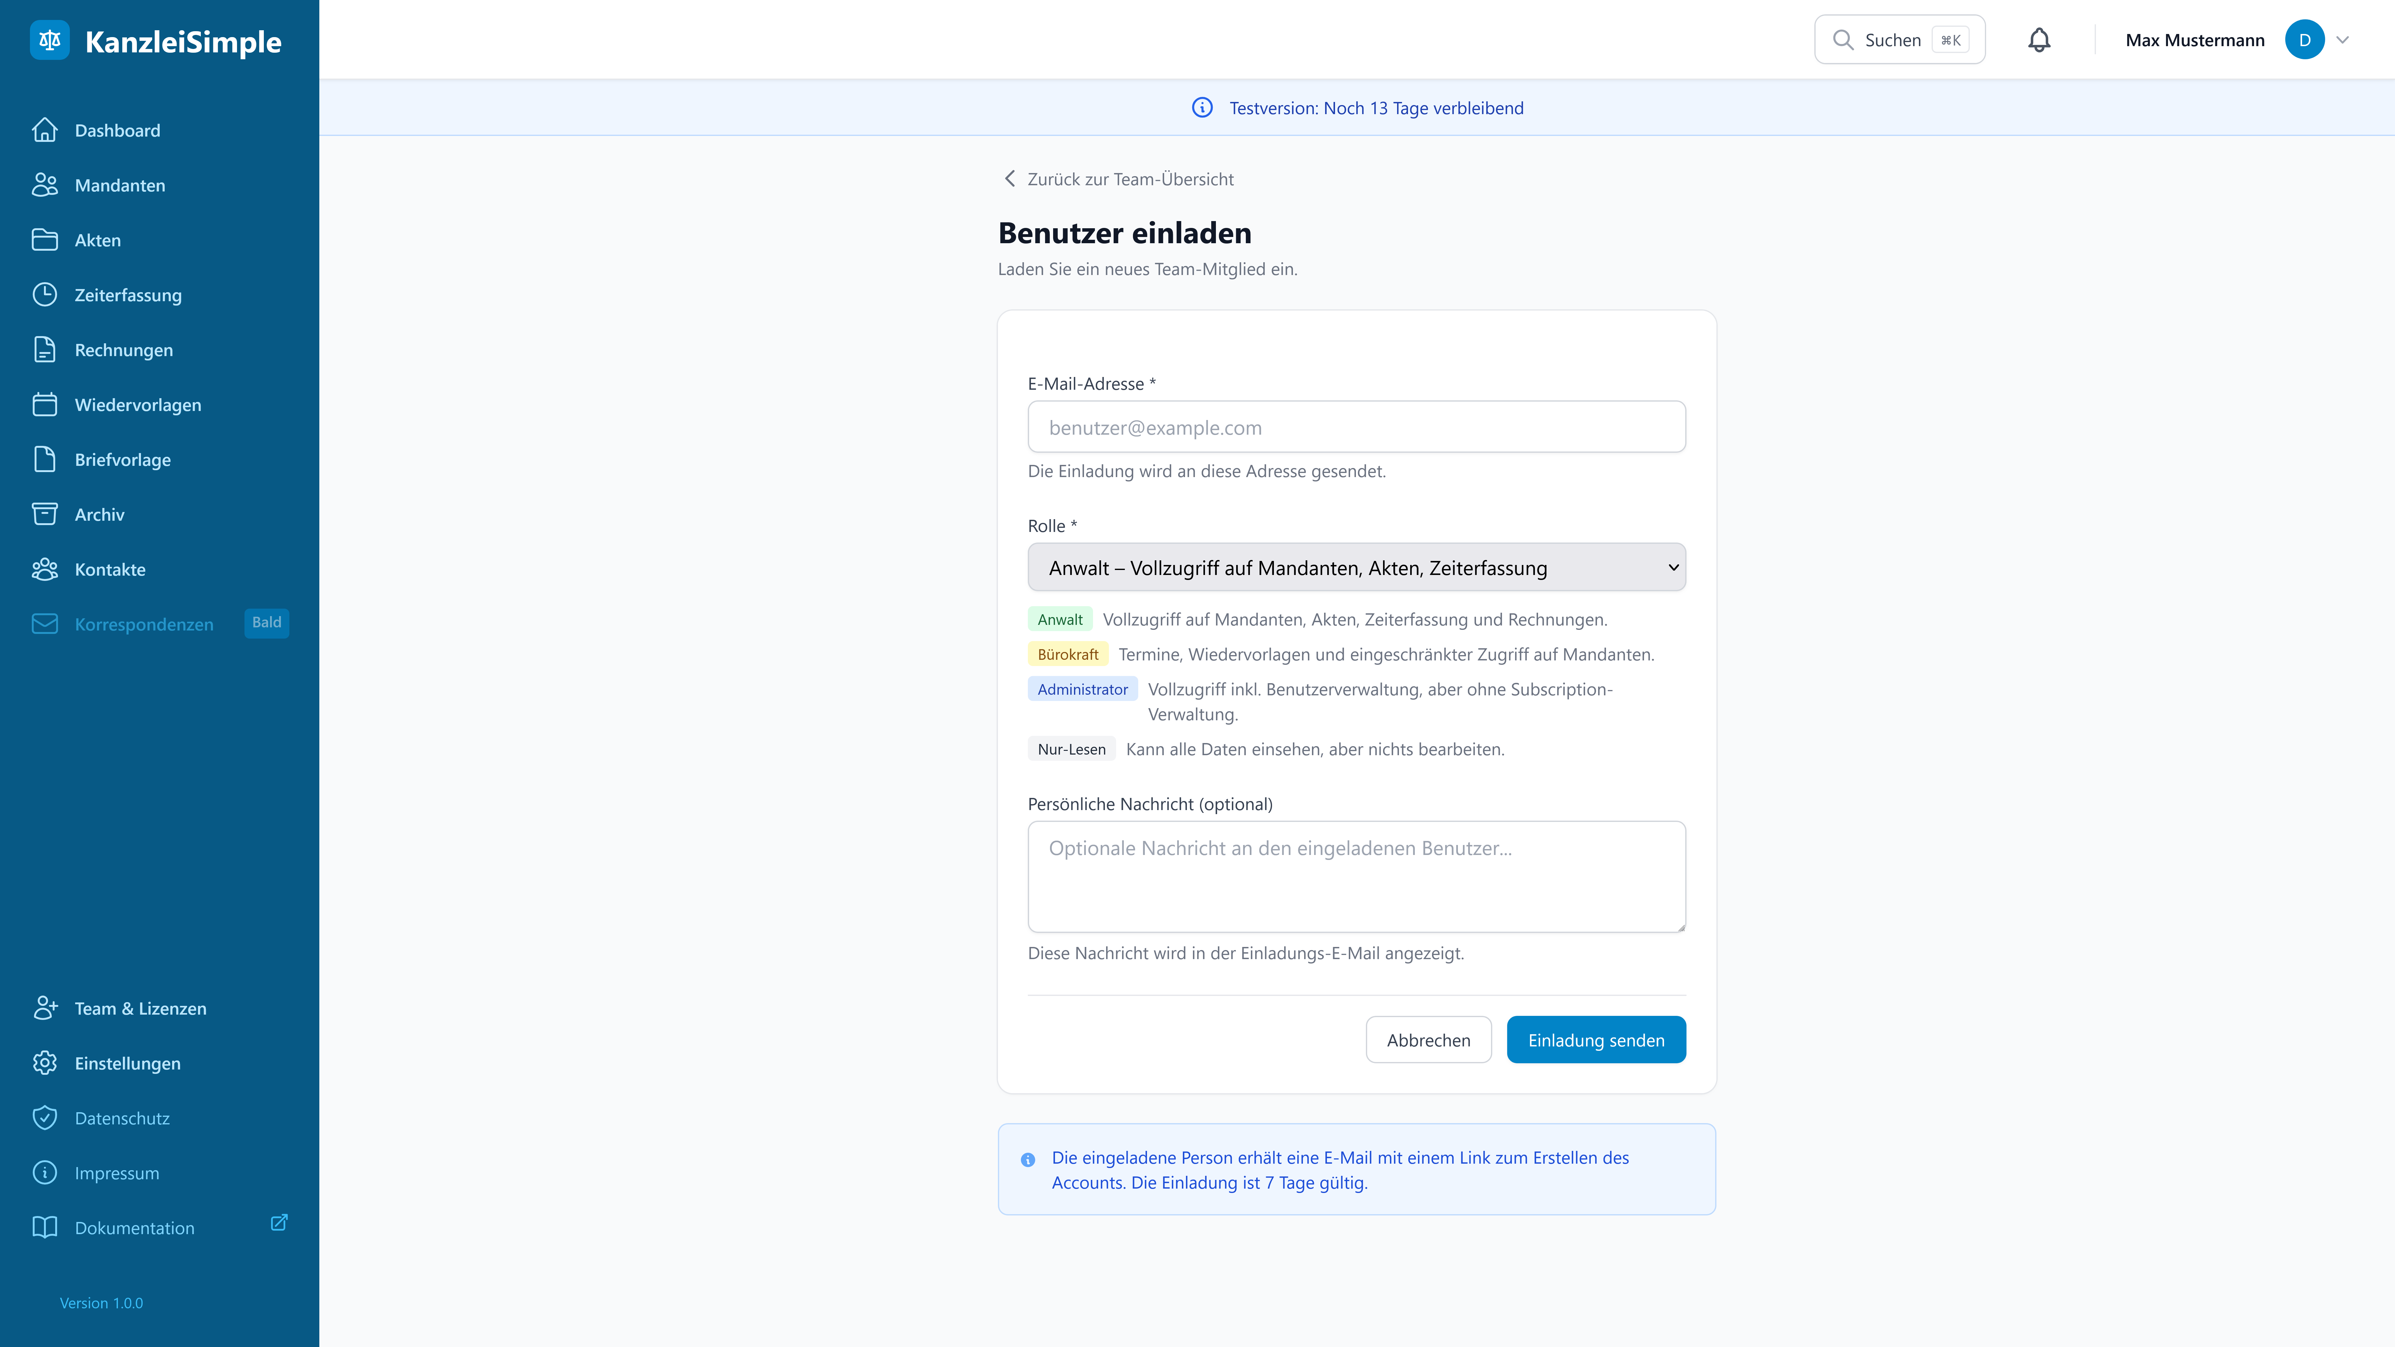Click the Einstellungen gear icon
The width and height of the screenshot is (2395, 1347).
pos(45,1063)
